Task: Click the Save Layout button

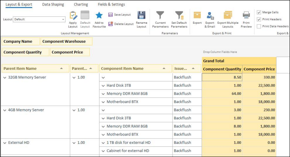Action: click(x=119, y=15)
